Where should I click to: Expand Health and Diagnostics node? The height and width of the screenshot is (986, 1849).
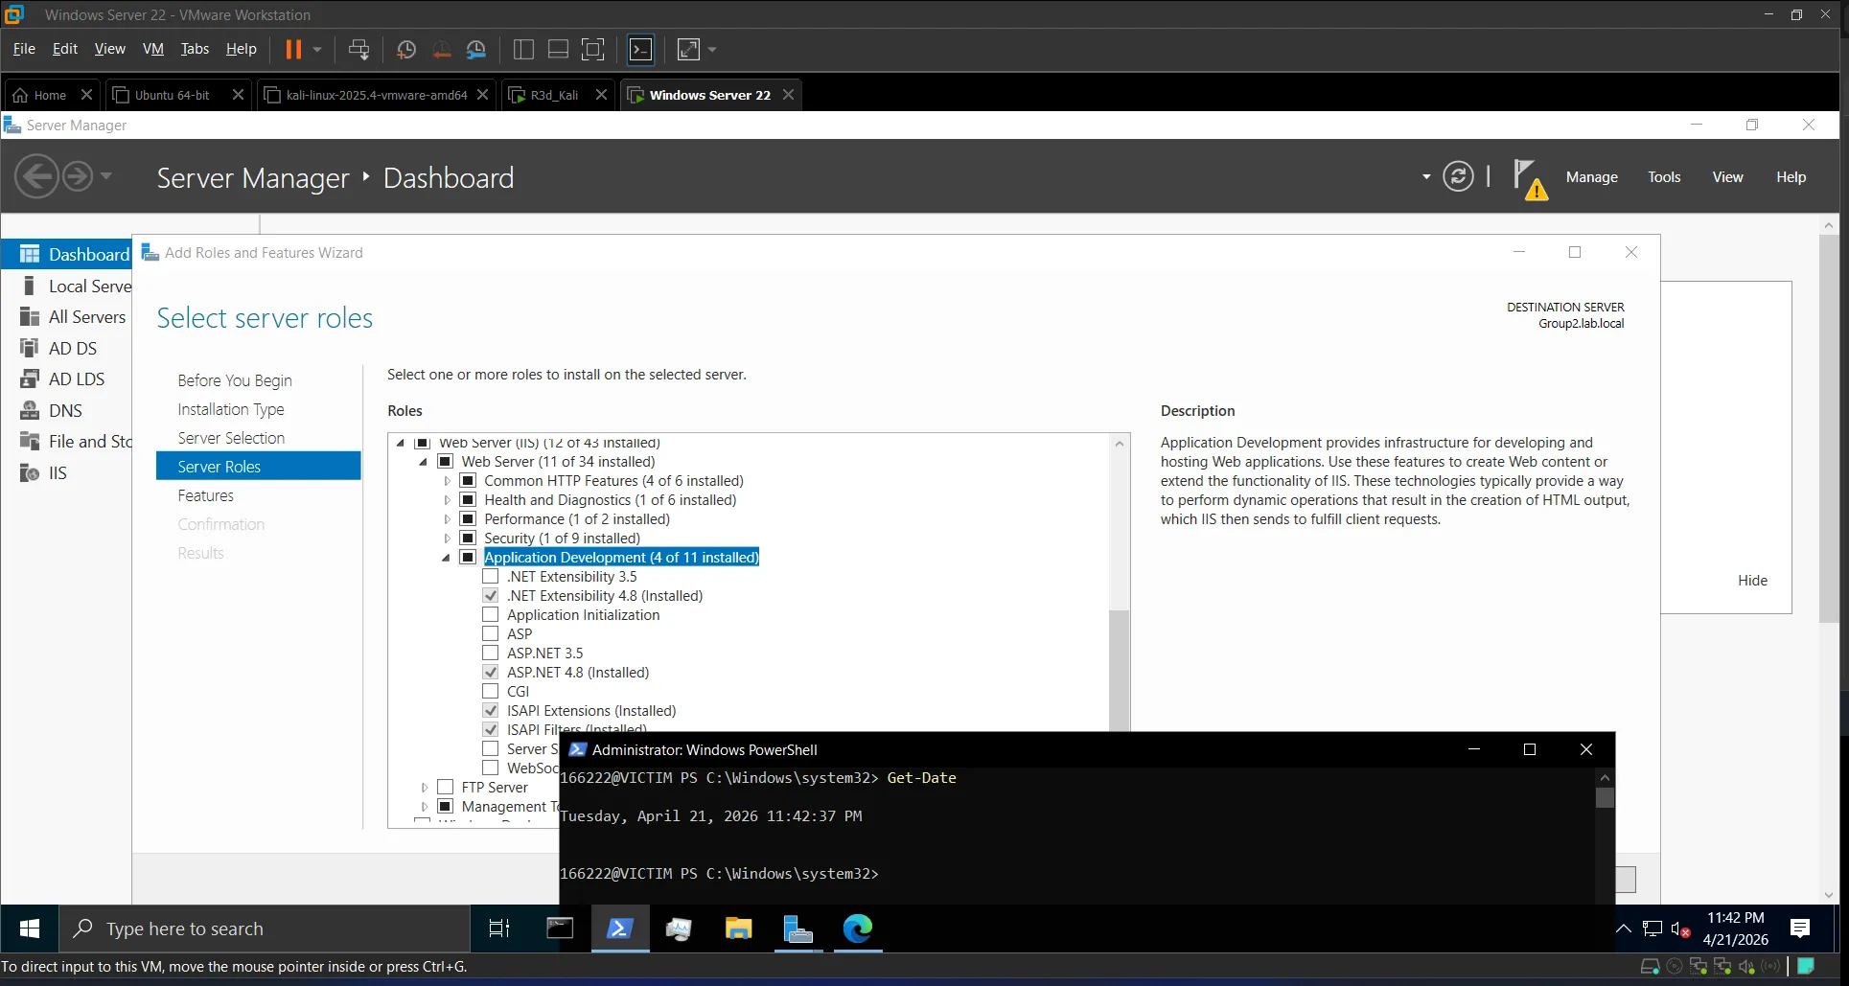447,500
